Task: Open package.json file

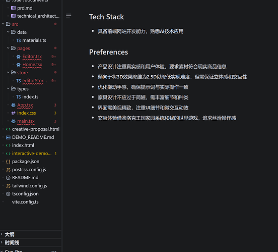Action: (x=26, y=162)
